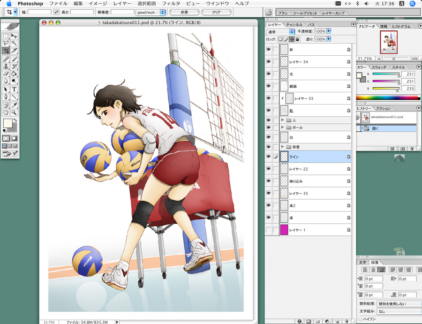Image resolution: width=422 pixels, height=324 pixels.
Task: Select the Eraser tool
Action: (6, 74)
